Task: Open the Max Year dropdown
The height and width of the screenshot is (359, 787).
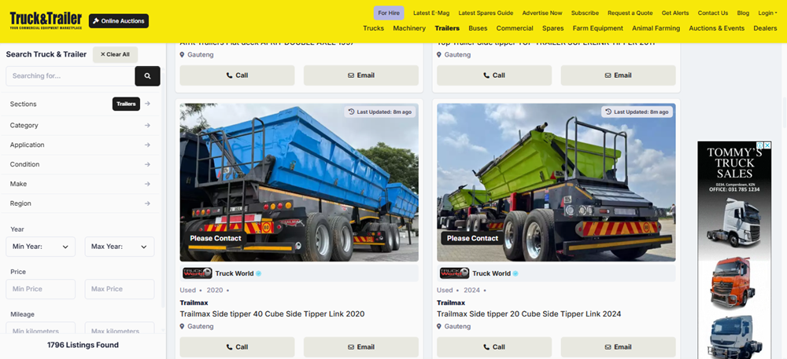Action: (x=120, y=247)
